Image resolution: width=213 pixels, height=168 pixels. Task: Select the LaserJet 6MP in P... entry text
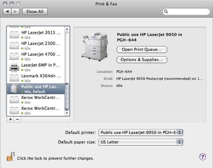point(40,65)
